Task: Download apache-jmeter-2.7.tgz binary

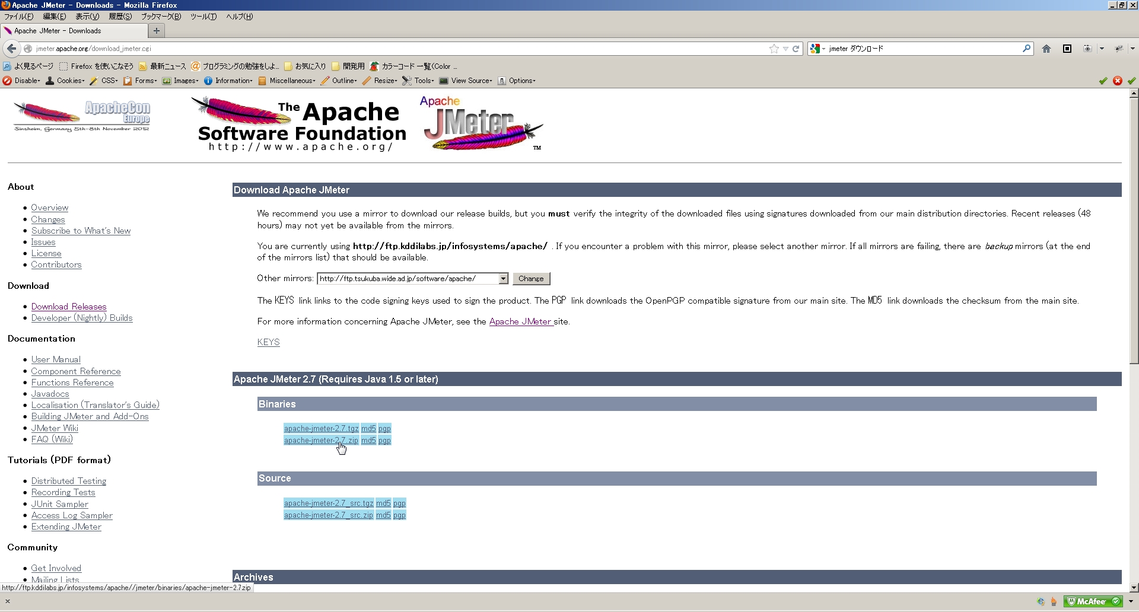Action: pos(321,429)
